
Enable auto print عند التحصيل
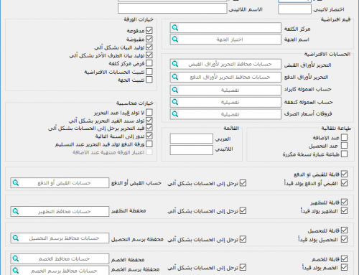(x=344, y=146)
